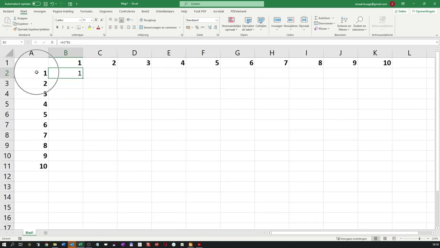Viewport: 440px width, 248px height.
Task: Click the Save icon in title bar
Action: [x=46, y=4]
